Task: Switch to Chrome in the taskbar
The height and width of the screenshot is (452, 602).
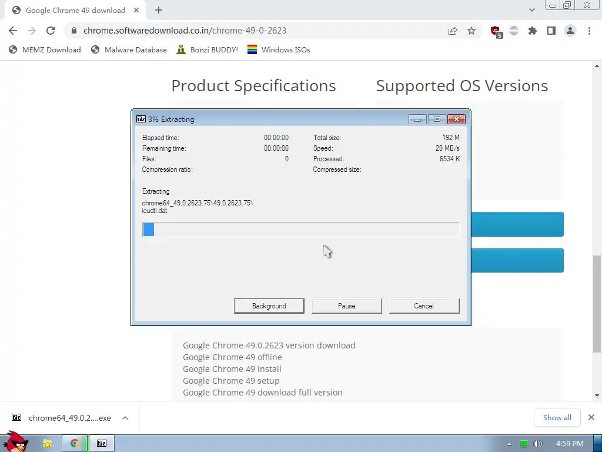Action: pos(75,444)
